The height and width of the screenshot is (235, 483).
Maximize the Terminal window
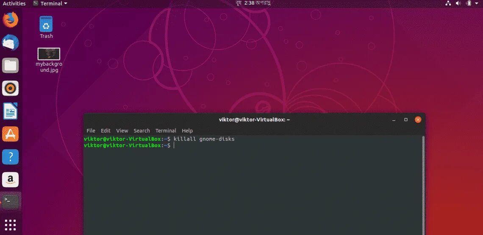pyautogui.click(x=406, y=120)
